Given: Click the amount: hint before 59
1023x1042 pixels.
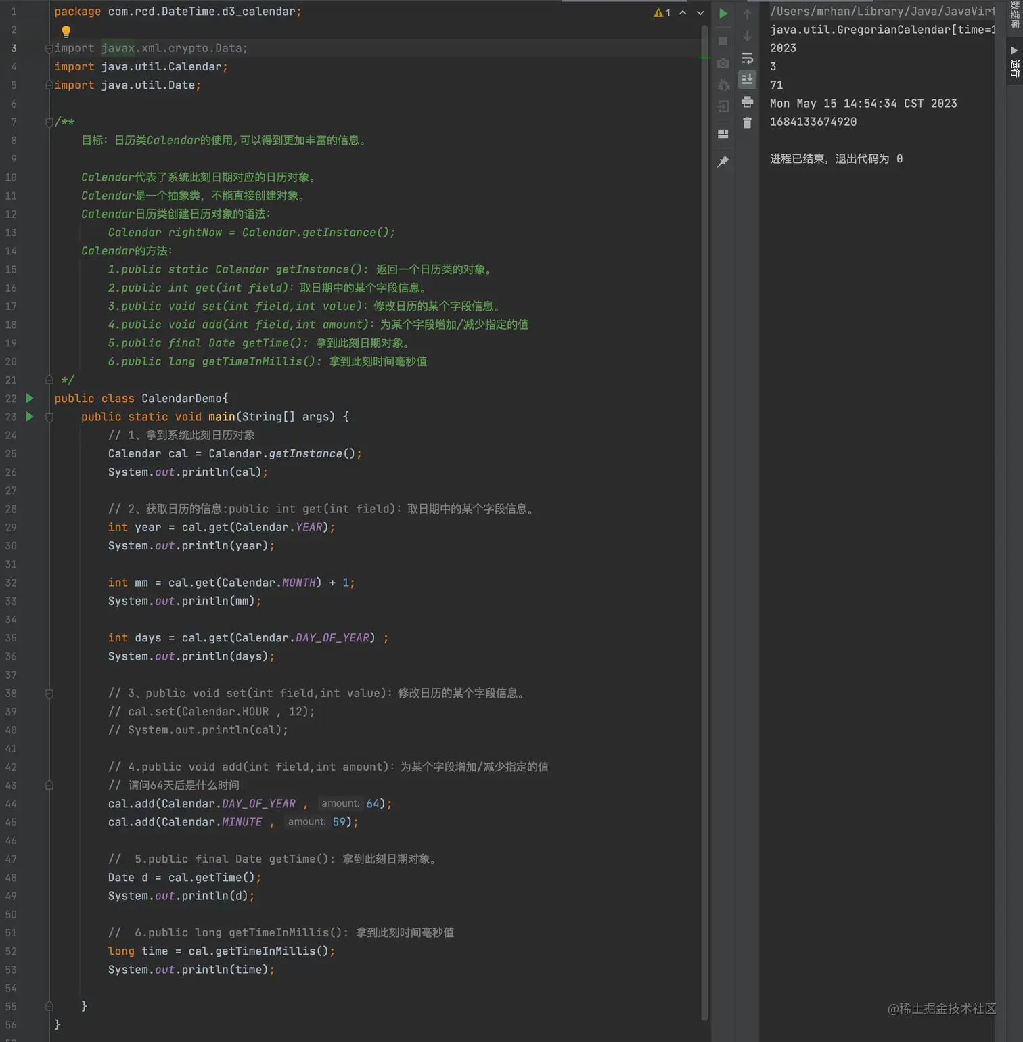Looking at the screenshot, I should [307, 821].
